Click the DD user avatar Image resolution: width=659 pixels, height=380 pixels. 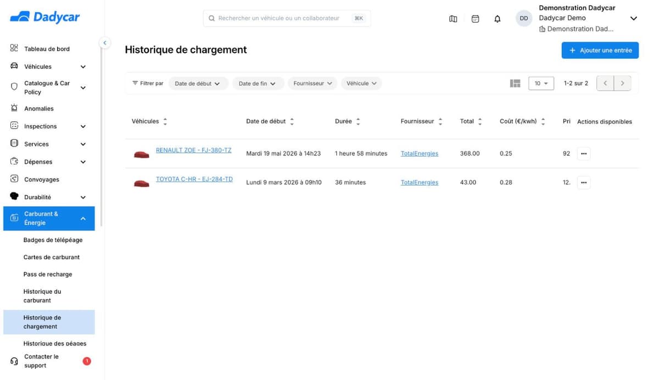[x=524, y=19]
